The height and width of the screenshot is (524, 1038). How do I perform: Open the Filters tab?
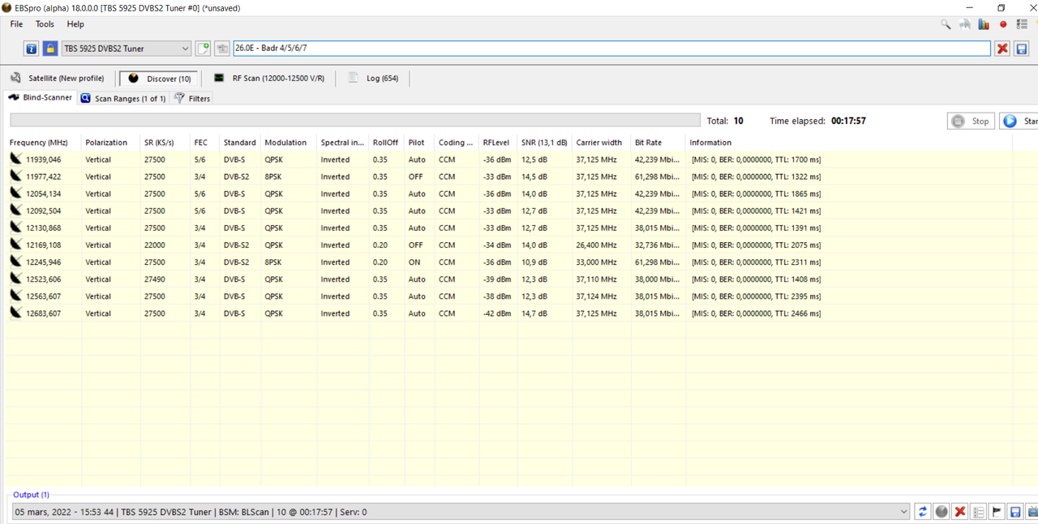tap(192, 98)
